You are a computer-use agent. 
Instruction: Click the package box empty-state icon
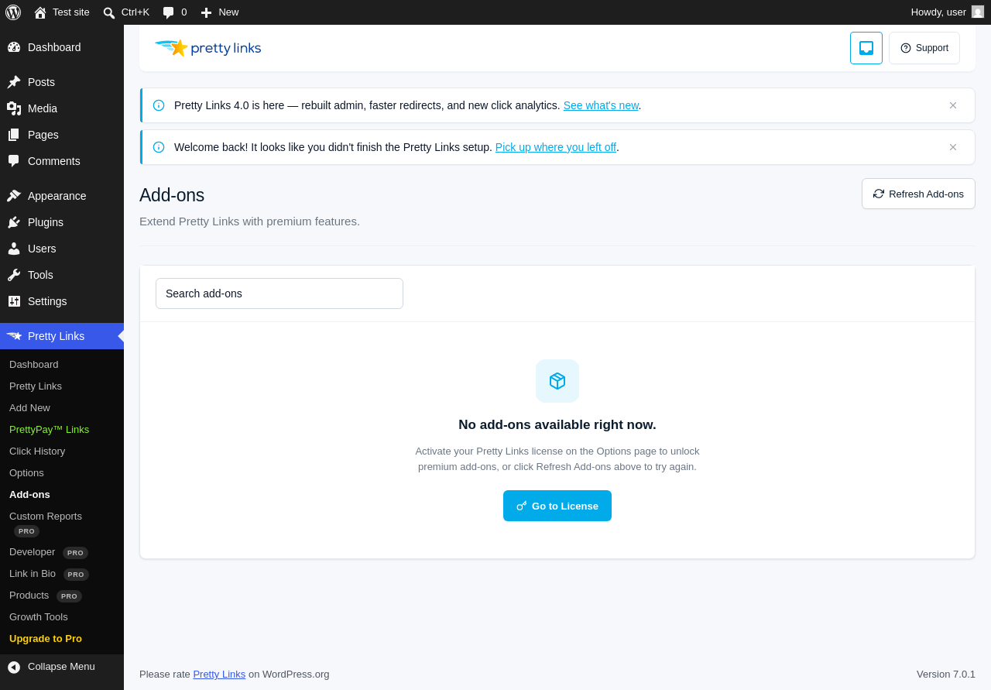(x=557, y=381)
